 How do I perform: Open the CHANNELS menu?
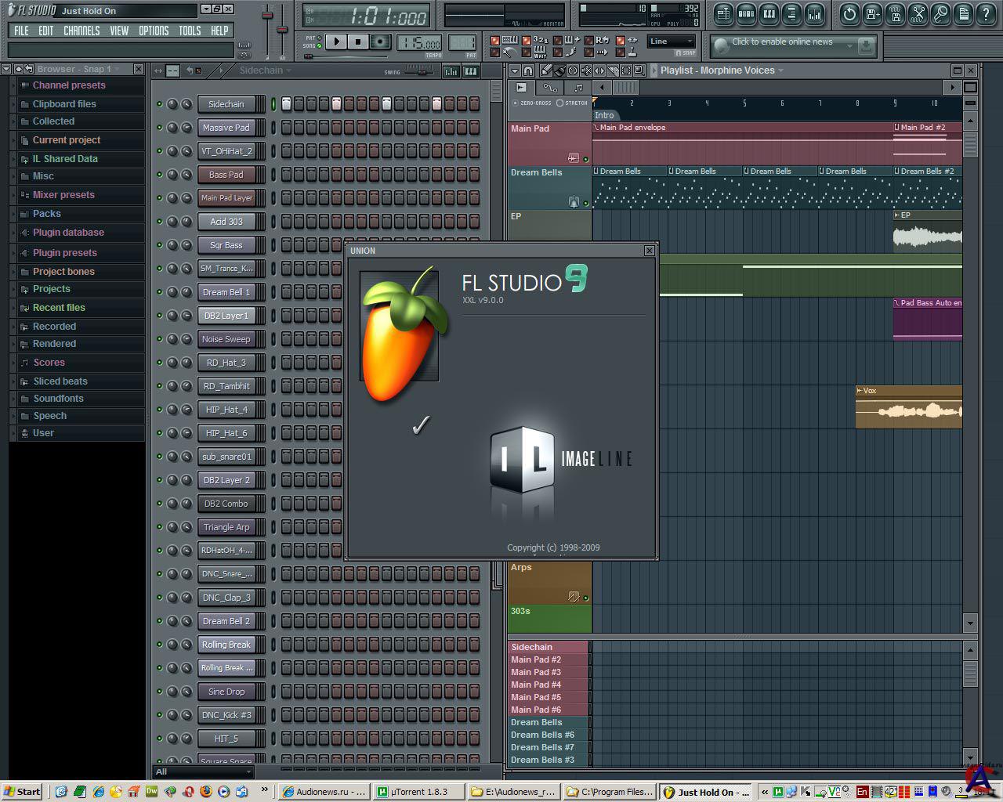point(81,31)
